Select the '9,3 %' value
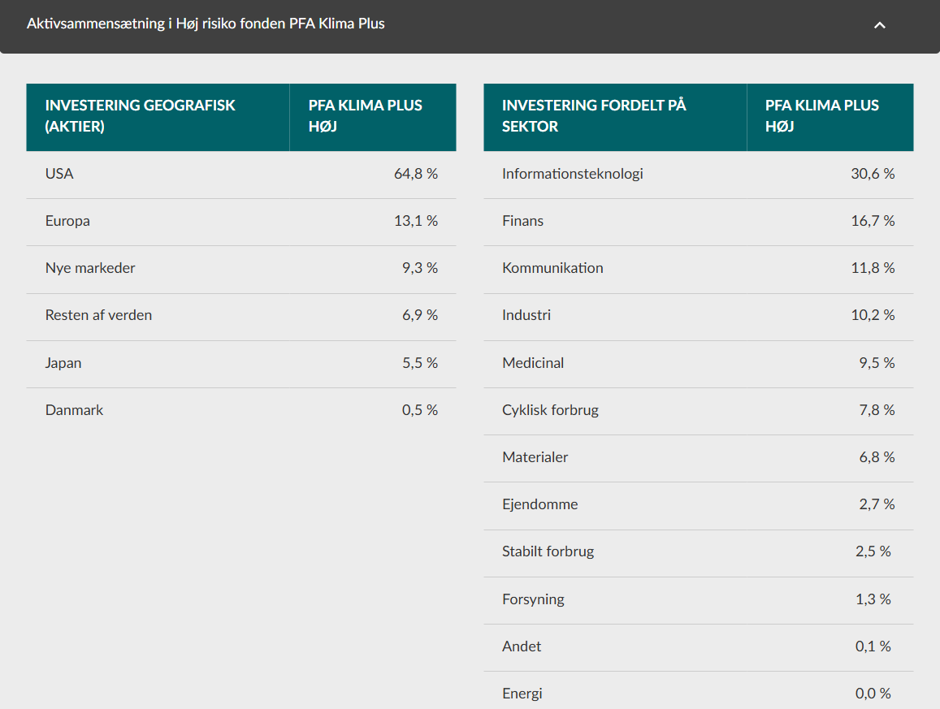 (420, 268)
